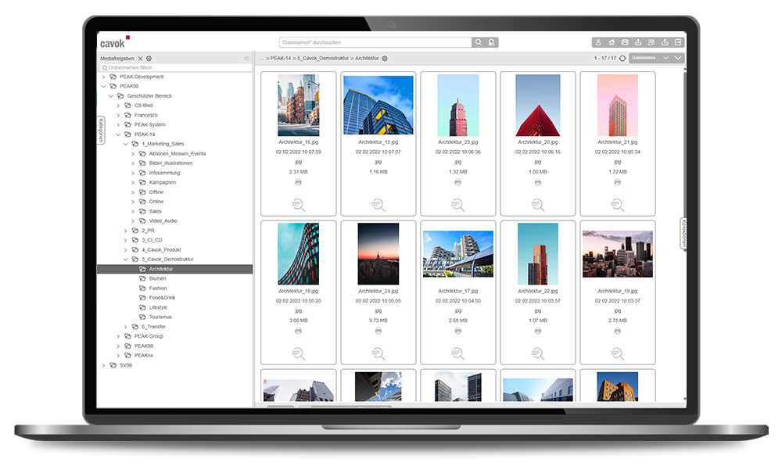The width and height of the screenshot is (782, 473).
Task: Click the faint link icon at the Mediafreigaben header's right
Action: [x=246, y=59]
